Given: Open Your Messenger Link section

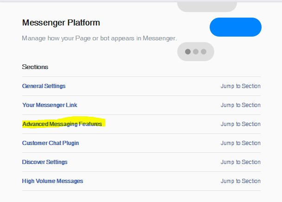Looking at the screenshot, I should 50,105.
